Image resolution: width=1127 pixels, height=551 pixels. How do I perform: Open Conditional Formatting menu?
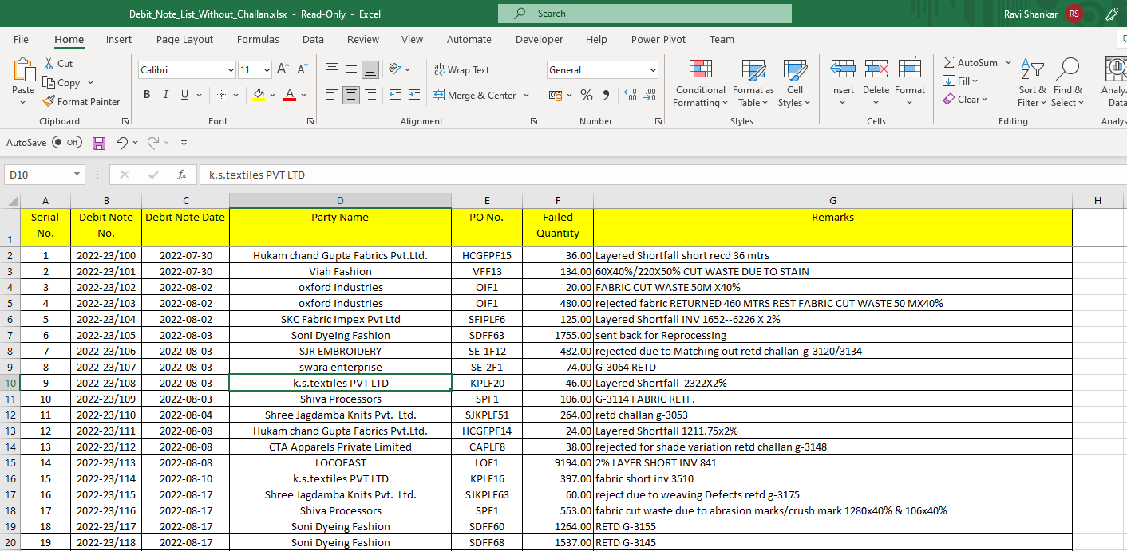(700, 82)
